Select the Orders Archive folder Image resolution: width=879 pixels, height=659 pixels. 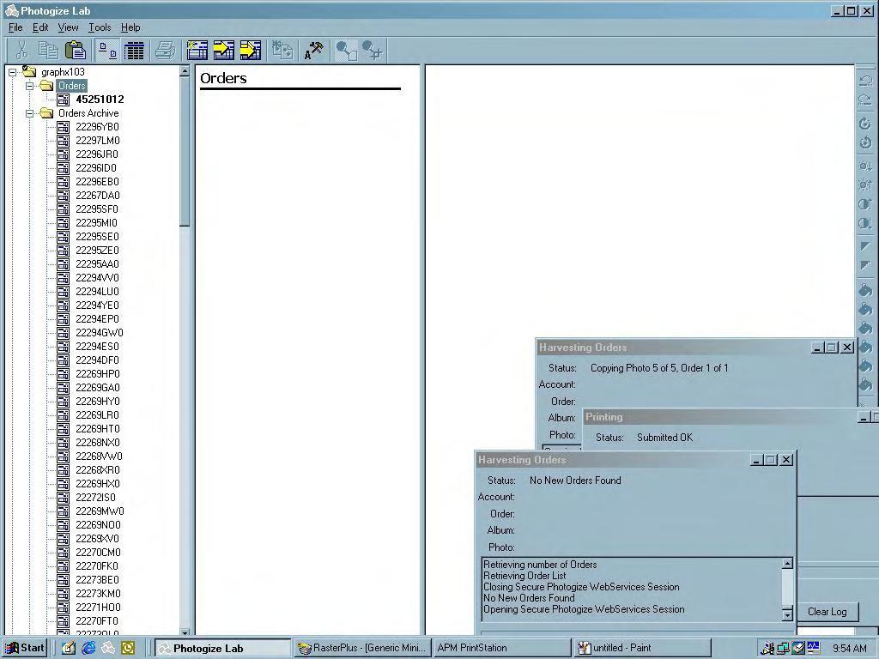click(x=88, y=113)
